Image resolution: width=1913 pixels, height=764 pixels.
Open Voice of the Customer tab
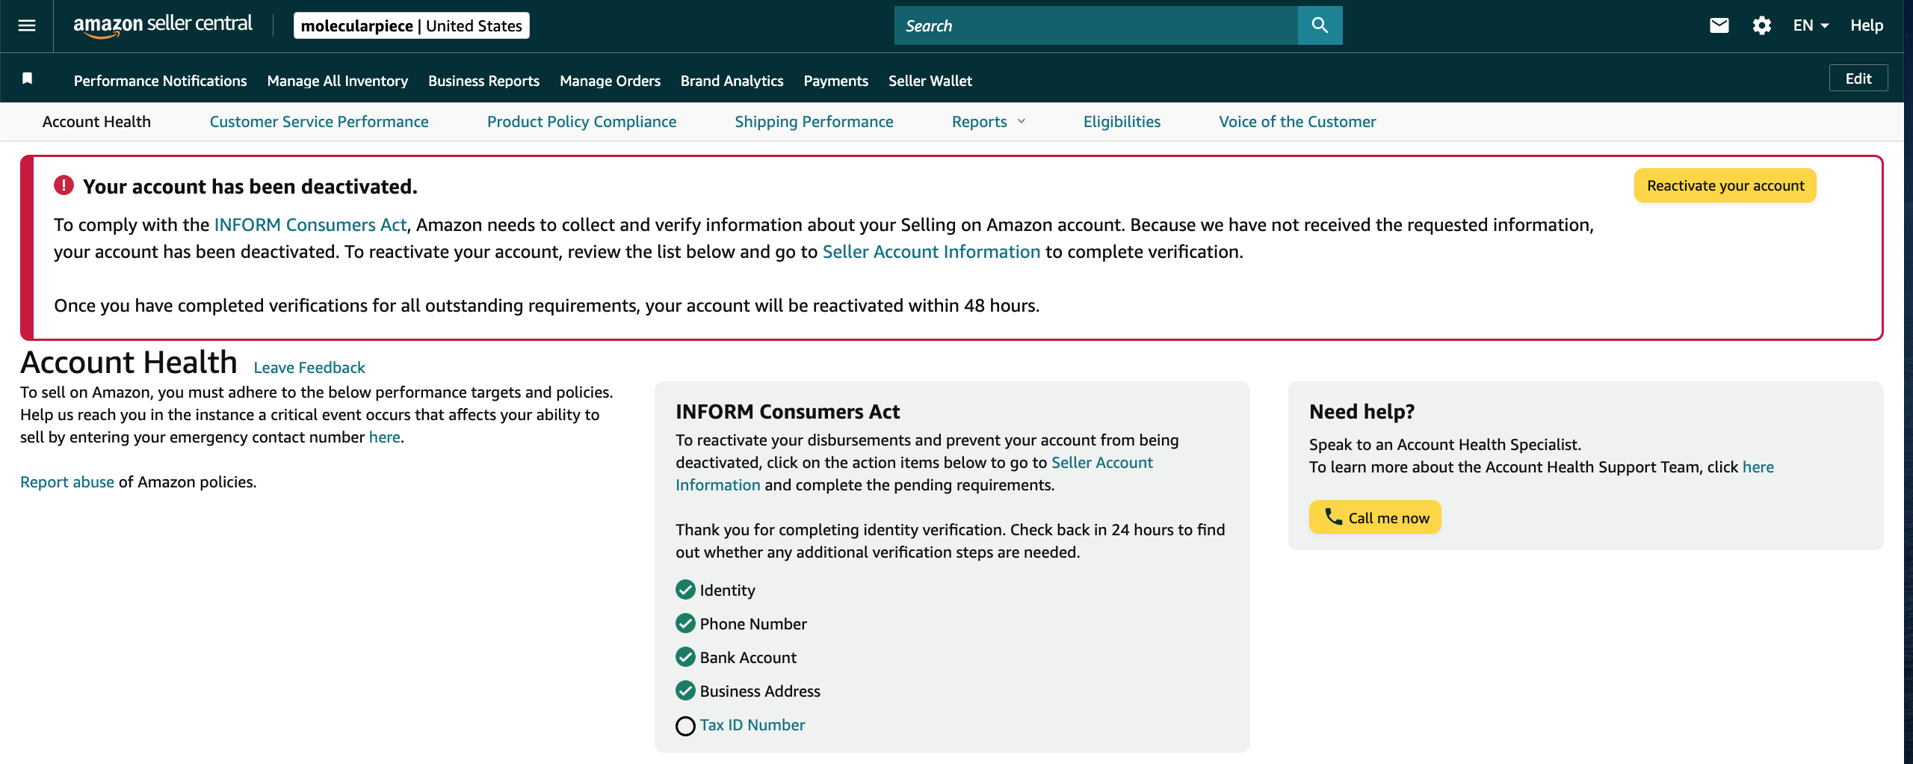[x=1297, y=121]
